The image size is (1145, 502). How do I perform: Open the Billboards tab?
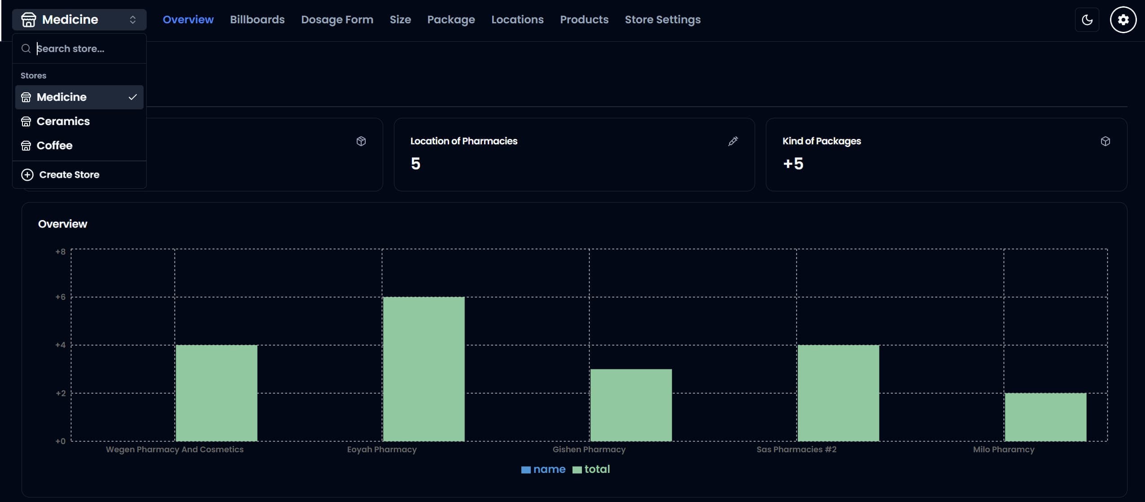pos(257,20)
